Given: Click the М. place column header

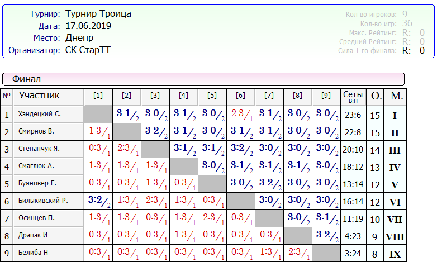Looking at the screenshot, I should (396, 96).
